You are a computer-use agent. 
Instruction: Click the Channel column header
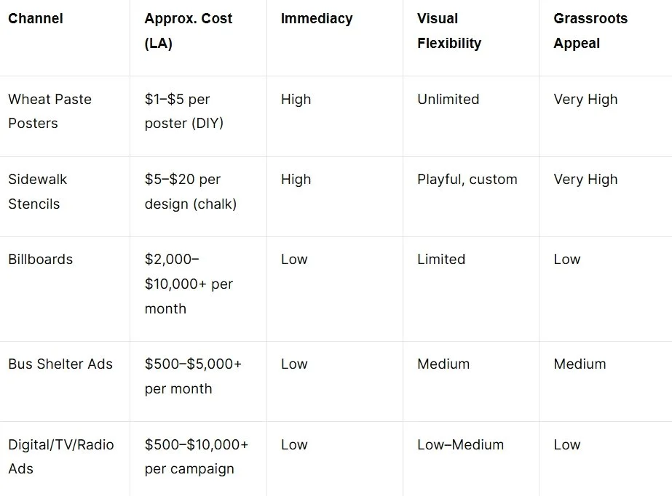pyautogui.click(x=36, y=18)
